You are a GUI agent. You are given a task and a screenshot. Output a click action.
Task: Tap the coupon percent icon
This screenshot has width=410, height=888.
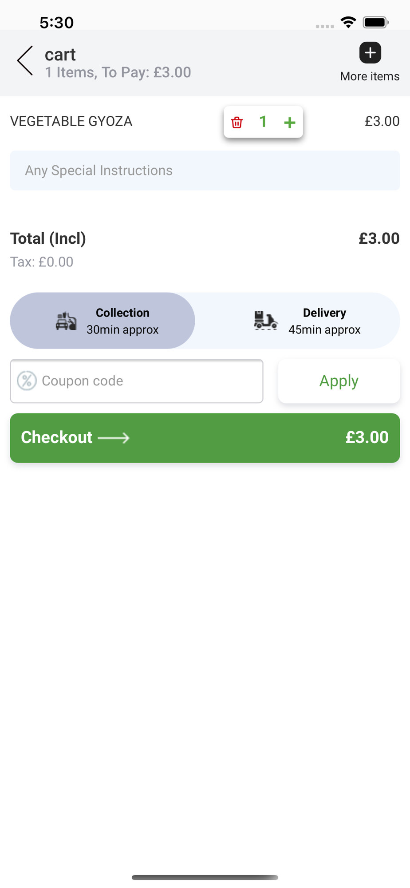pos(27,381)
